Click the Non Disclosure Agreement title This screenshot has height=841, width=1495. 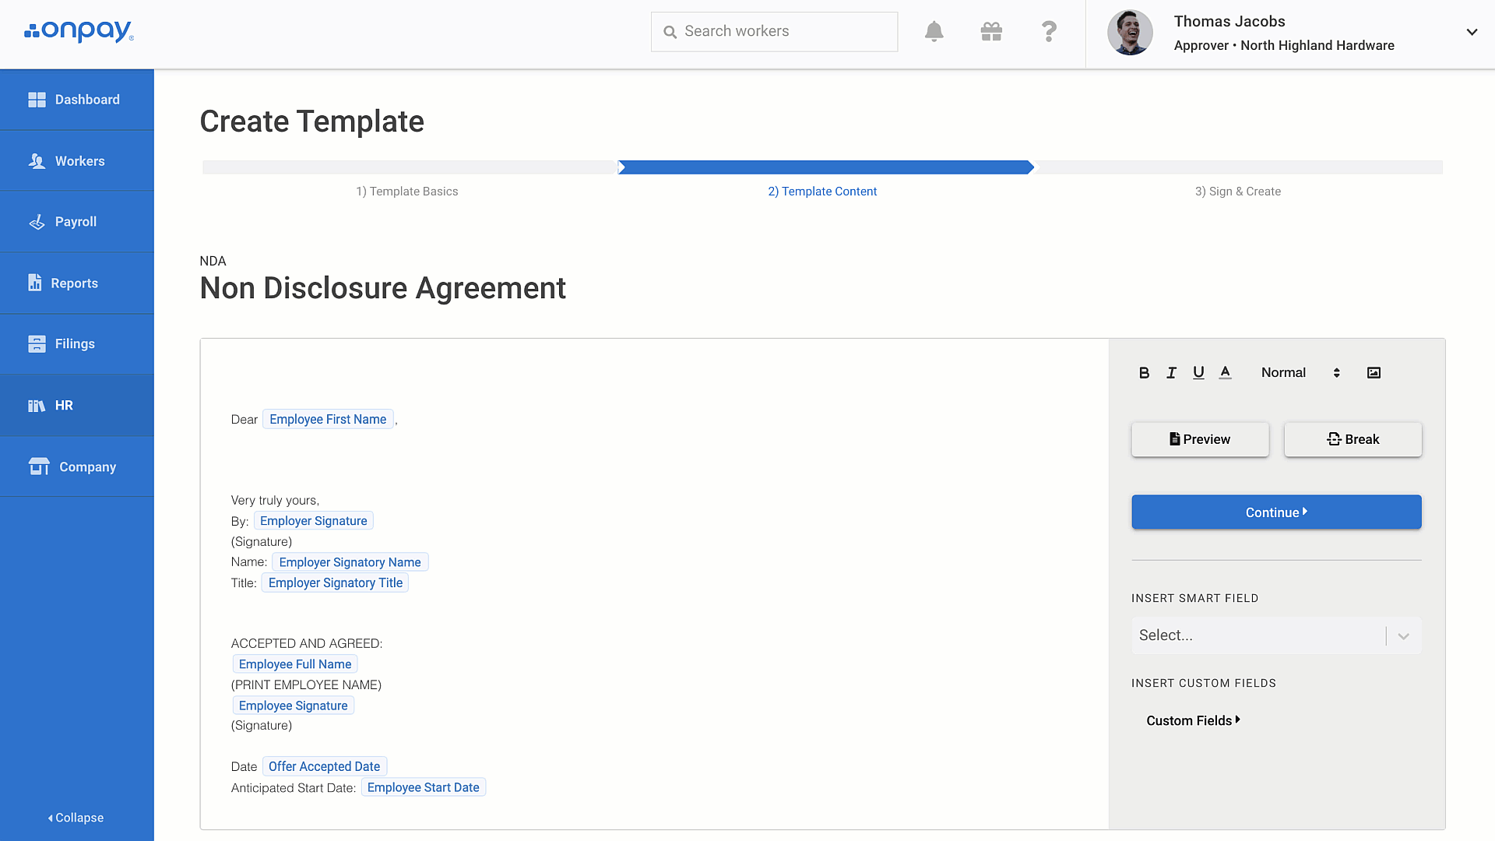(x=383, y=288)
